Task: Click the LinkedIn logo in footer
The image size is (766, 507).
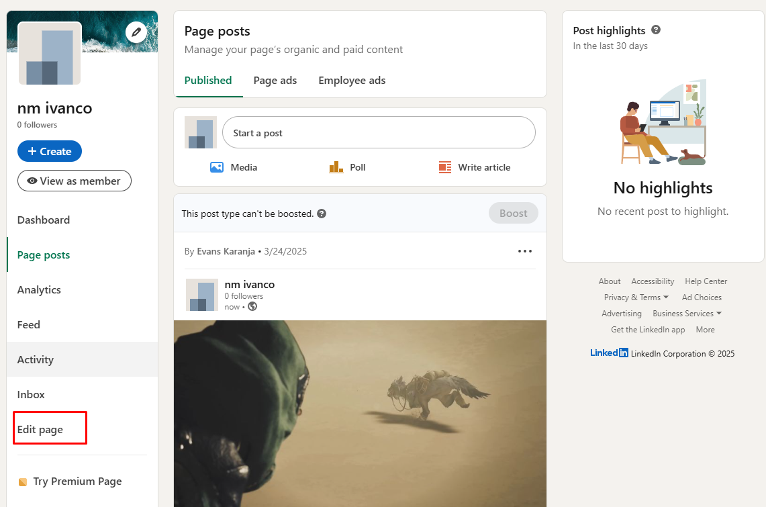Action: [x=609, y=353]
